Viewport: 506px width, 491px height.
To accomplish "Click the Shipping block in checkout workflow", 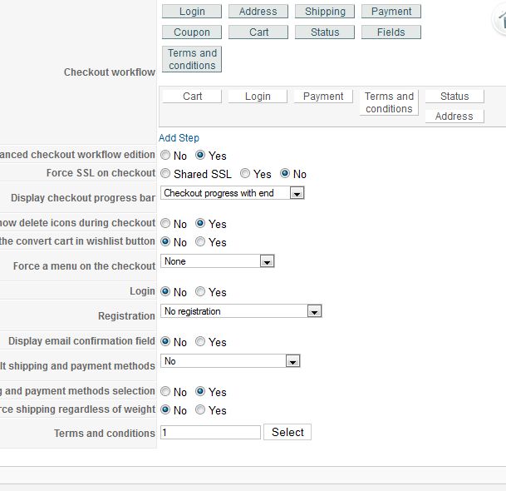I will coord(325,12).
